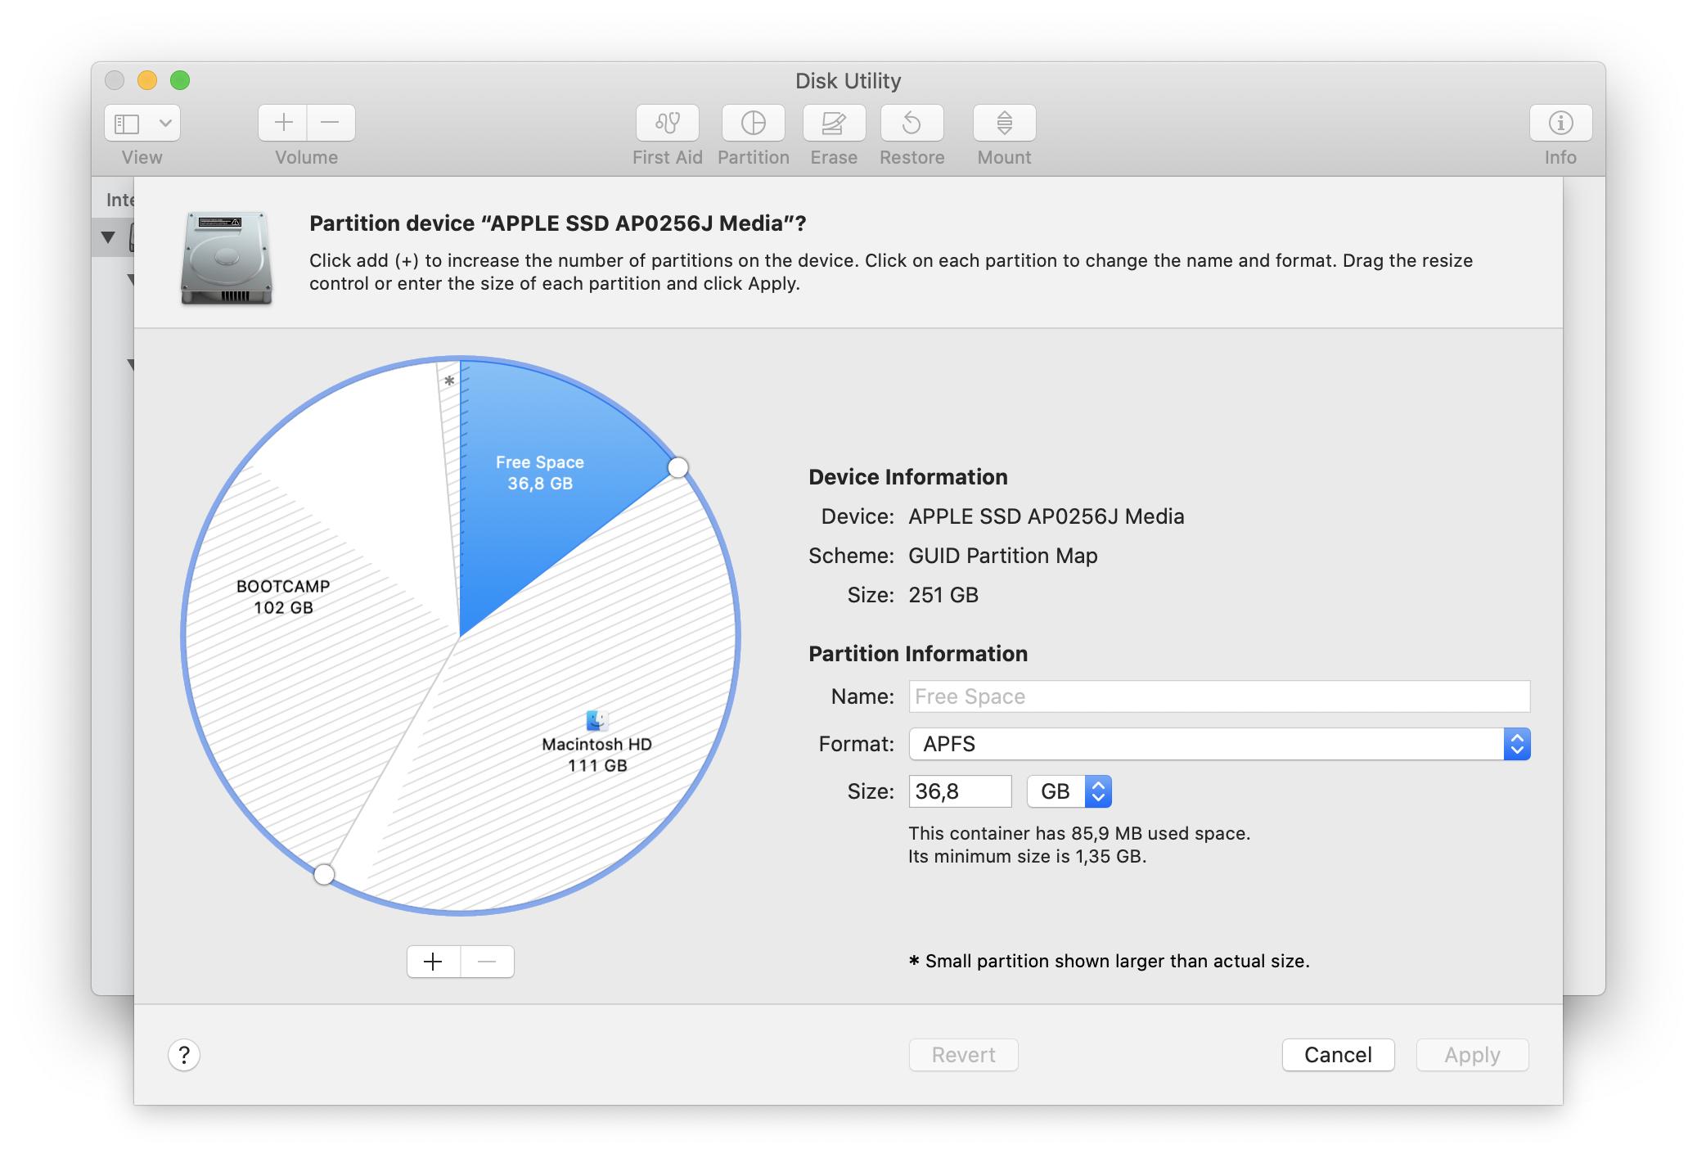
Task: Click the Restore toolbar icon
Action: (912, 123)
